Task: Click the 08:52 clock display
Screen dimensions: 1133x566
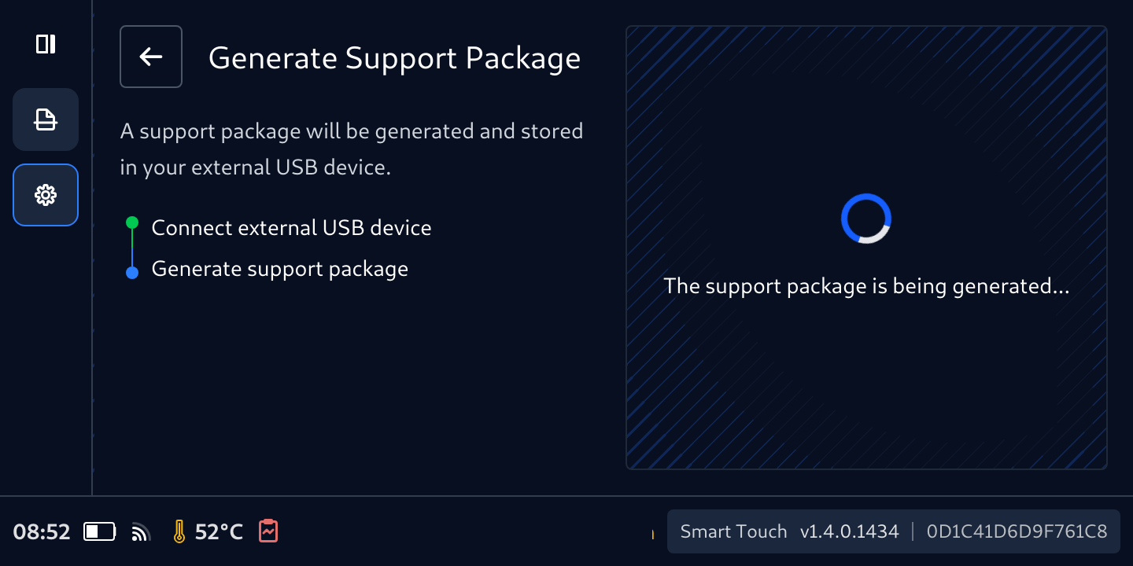Action: click(x=42, y=532)
